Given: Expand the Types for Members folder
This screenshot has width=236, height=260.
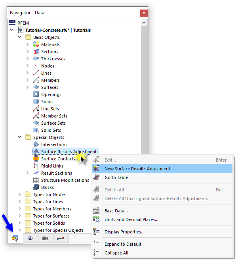Looking at the screenshot, I should [19, 209].
